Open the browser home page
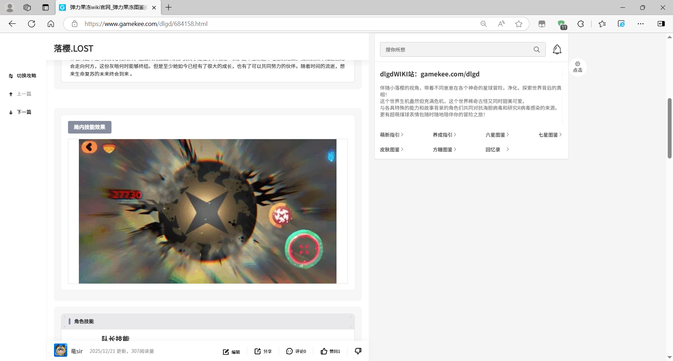This screenshot has height=361, width=673. pyautogui.click(x=51, y=24)
